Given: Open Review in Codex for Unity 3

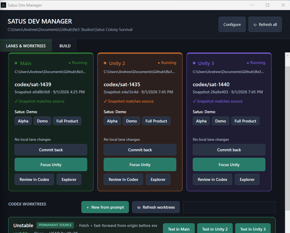Looking at the screenshot, I should point(212,179).
